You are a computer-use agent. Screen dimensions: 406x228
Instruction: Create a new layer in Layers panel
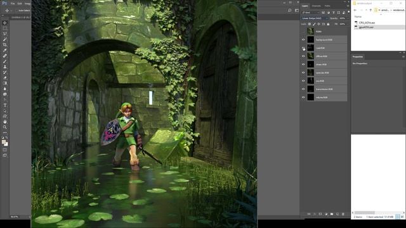pyautogui.click(x=337, y=214)
